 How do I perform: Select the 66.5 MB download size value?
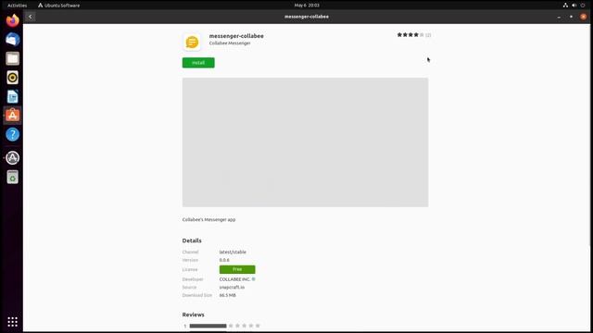227,295
